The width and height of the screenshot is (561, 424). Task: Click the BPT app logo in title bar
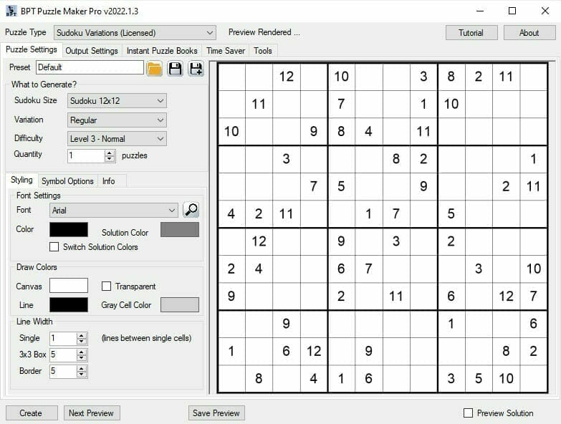point(11,11)
